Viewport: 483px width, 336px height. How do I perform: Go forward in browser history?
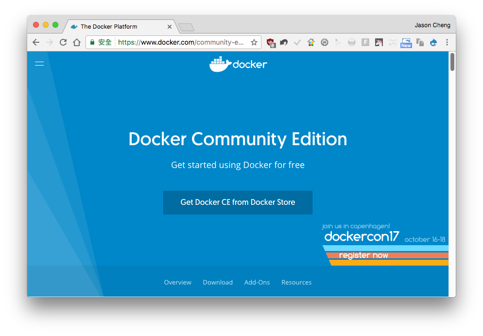click(49, 42)
